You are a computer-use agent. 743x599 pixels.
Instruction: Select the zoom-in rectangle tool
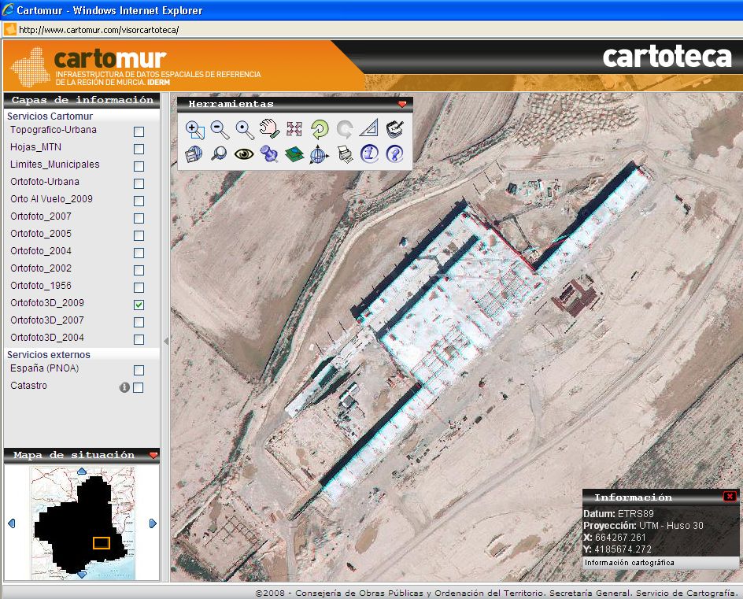[194, 130]
